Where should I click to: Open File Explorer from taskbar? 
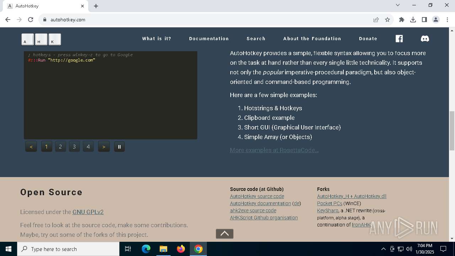tap(163, 249)
